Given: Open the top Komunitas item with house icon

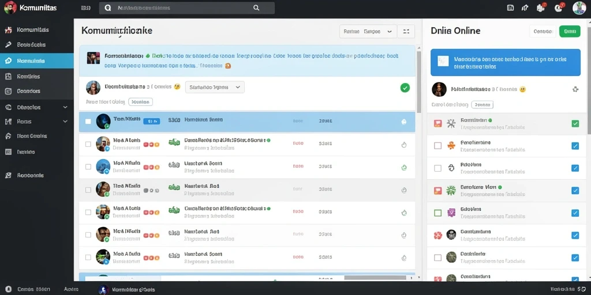Looking at the screenshot, I should click(x=36, y=30).
